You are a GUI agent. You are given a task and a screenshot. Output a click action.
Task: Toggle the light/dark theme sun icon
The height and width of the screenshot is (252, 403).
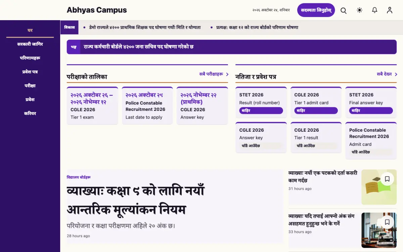[359, 10]
